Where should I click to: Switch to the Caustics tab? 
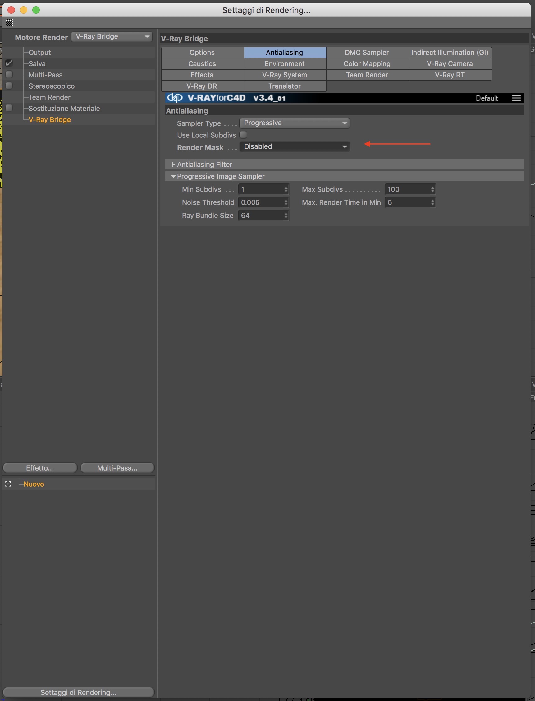point(202,64)
